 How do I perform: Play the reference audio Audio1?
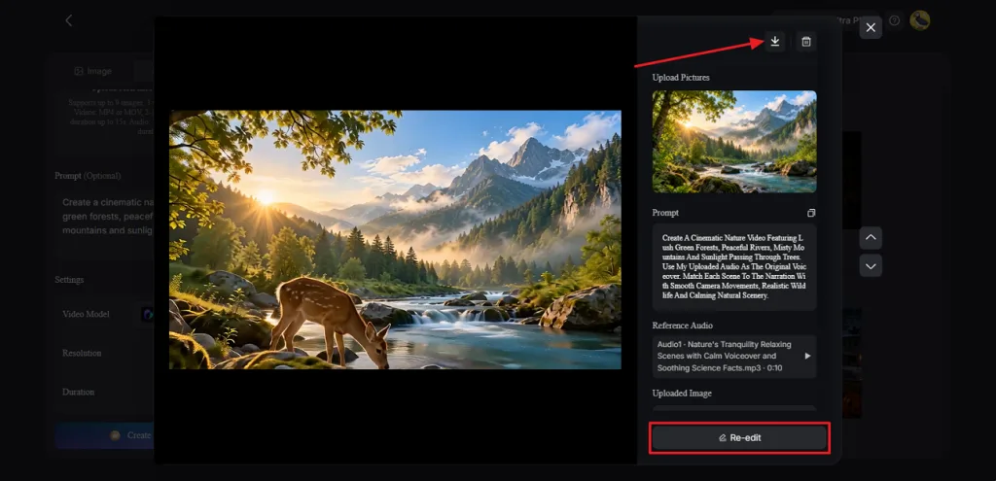click(807, 356)
